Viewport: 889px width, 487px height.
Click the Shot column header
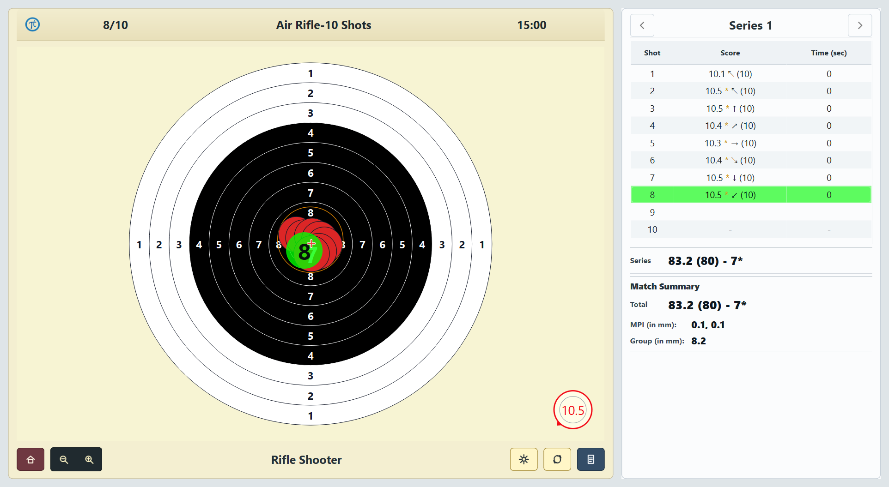[x=652, y=53]
